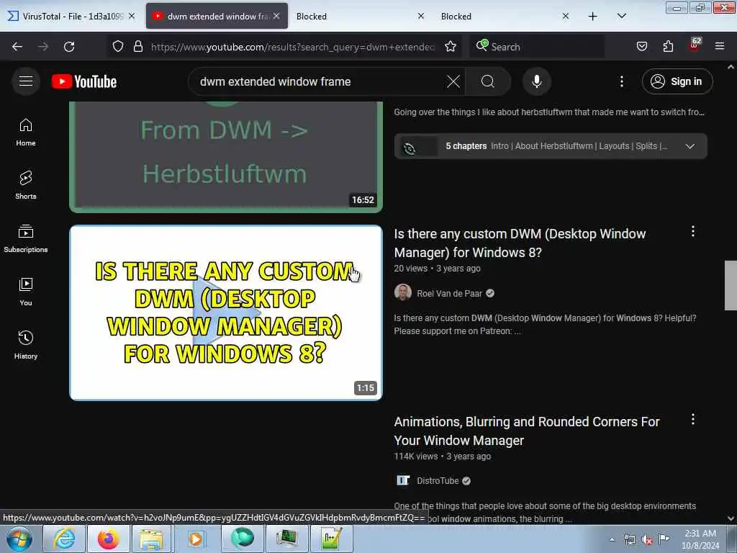This screenshot has width=737, height=553.
Task: Open more actions for Windows 8 DWM video
Action: point(693,231)
